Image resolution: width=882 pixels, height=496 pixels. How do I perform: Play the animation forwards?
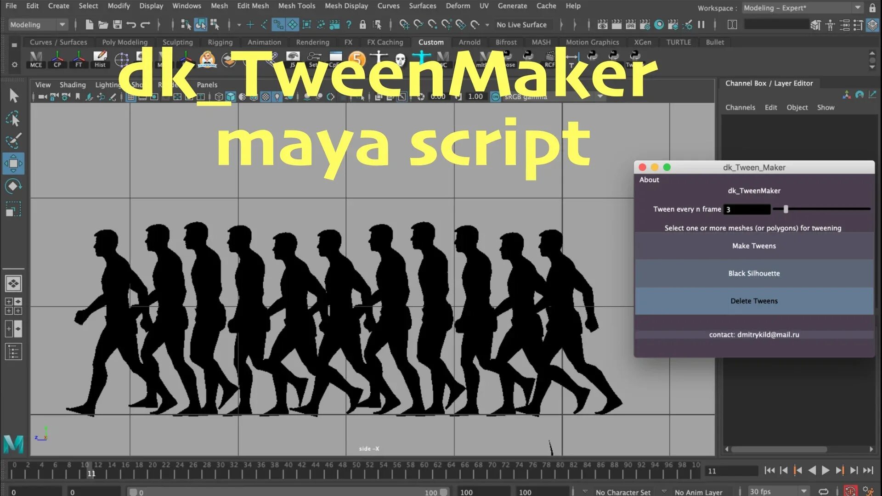click(825, 470)
